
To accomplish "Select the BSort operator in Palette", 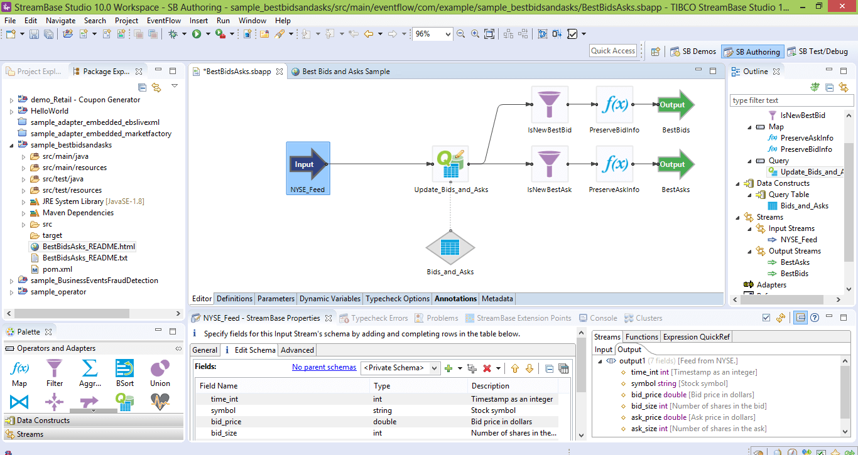I will pyautogui.click(x=124, y=373).
